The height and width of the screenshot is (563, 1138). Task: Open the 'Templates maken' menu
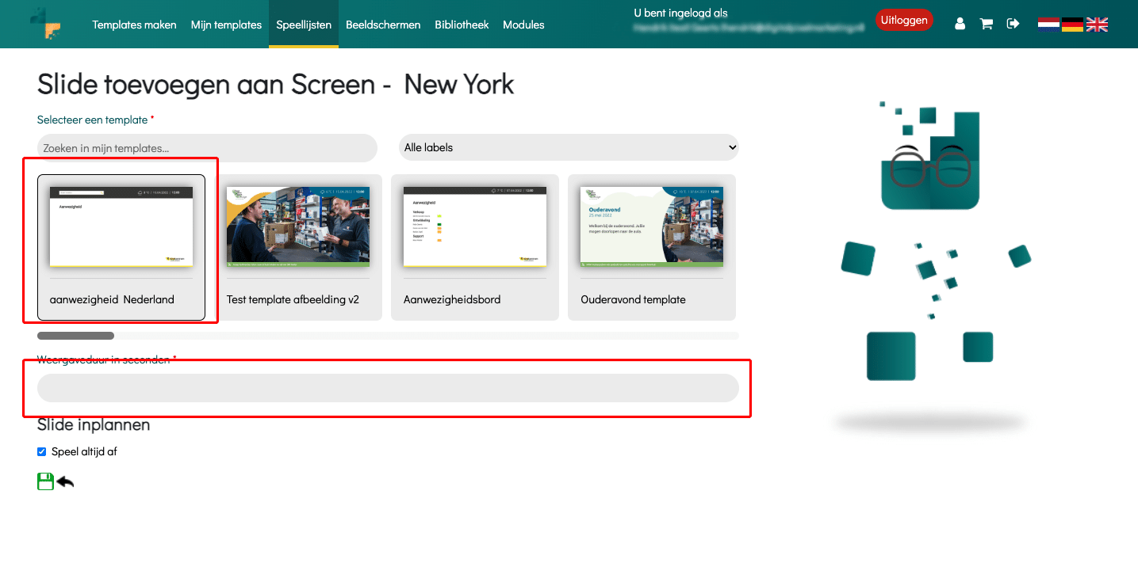point(134,25)
